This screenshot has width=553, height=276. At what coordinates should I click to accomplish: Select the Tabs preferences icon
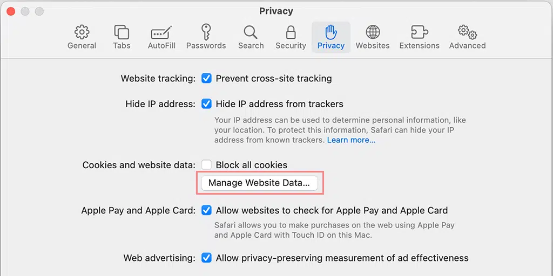(122, 32)
